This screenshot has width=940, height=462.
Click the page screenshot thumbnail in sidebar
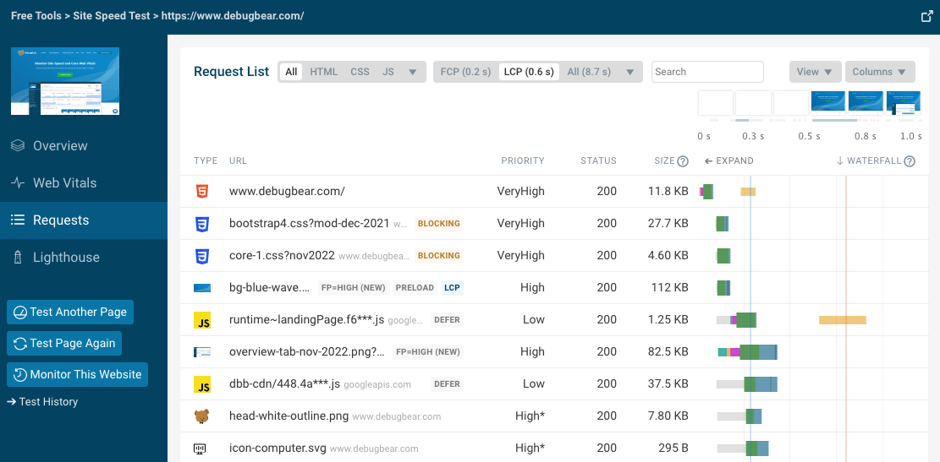pyautogui.click(x=65, y=81)
